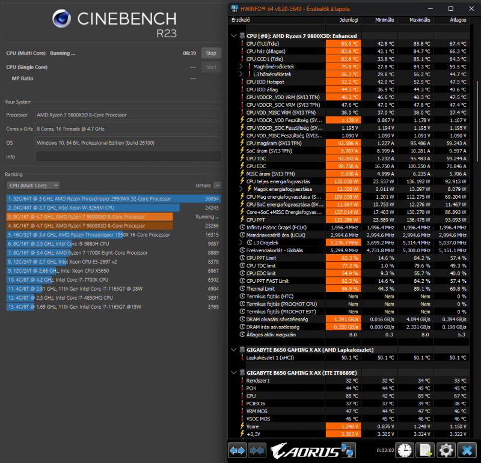481x463 pixels.
Task: Select ranking entry Threadripper 2990WX
Action: coord(114,199)
